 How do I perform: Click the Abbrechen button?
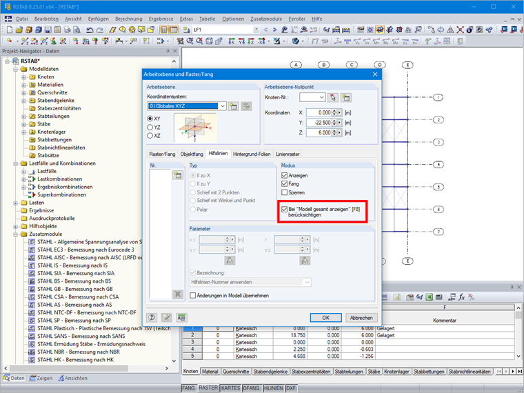click(x=361, y=318)
